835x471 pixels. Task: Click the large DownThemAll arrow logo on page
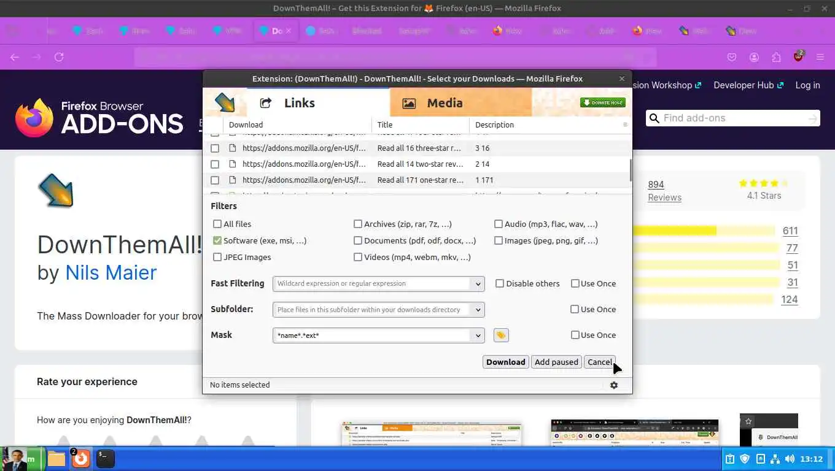pos(56,191)
